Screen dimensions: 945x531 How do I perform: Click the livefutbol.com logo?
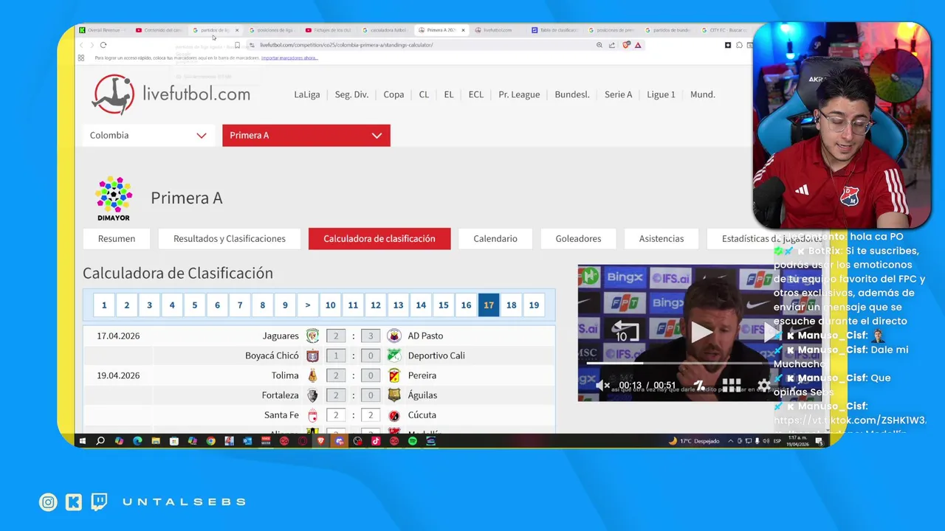click(x=171, y=94)
